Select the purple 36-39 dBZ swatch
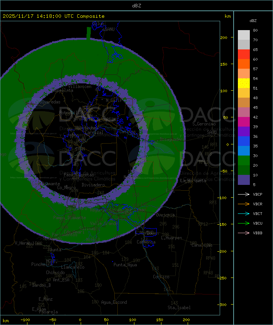The image size is (273, 325). tap(244, 131)
